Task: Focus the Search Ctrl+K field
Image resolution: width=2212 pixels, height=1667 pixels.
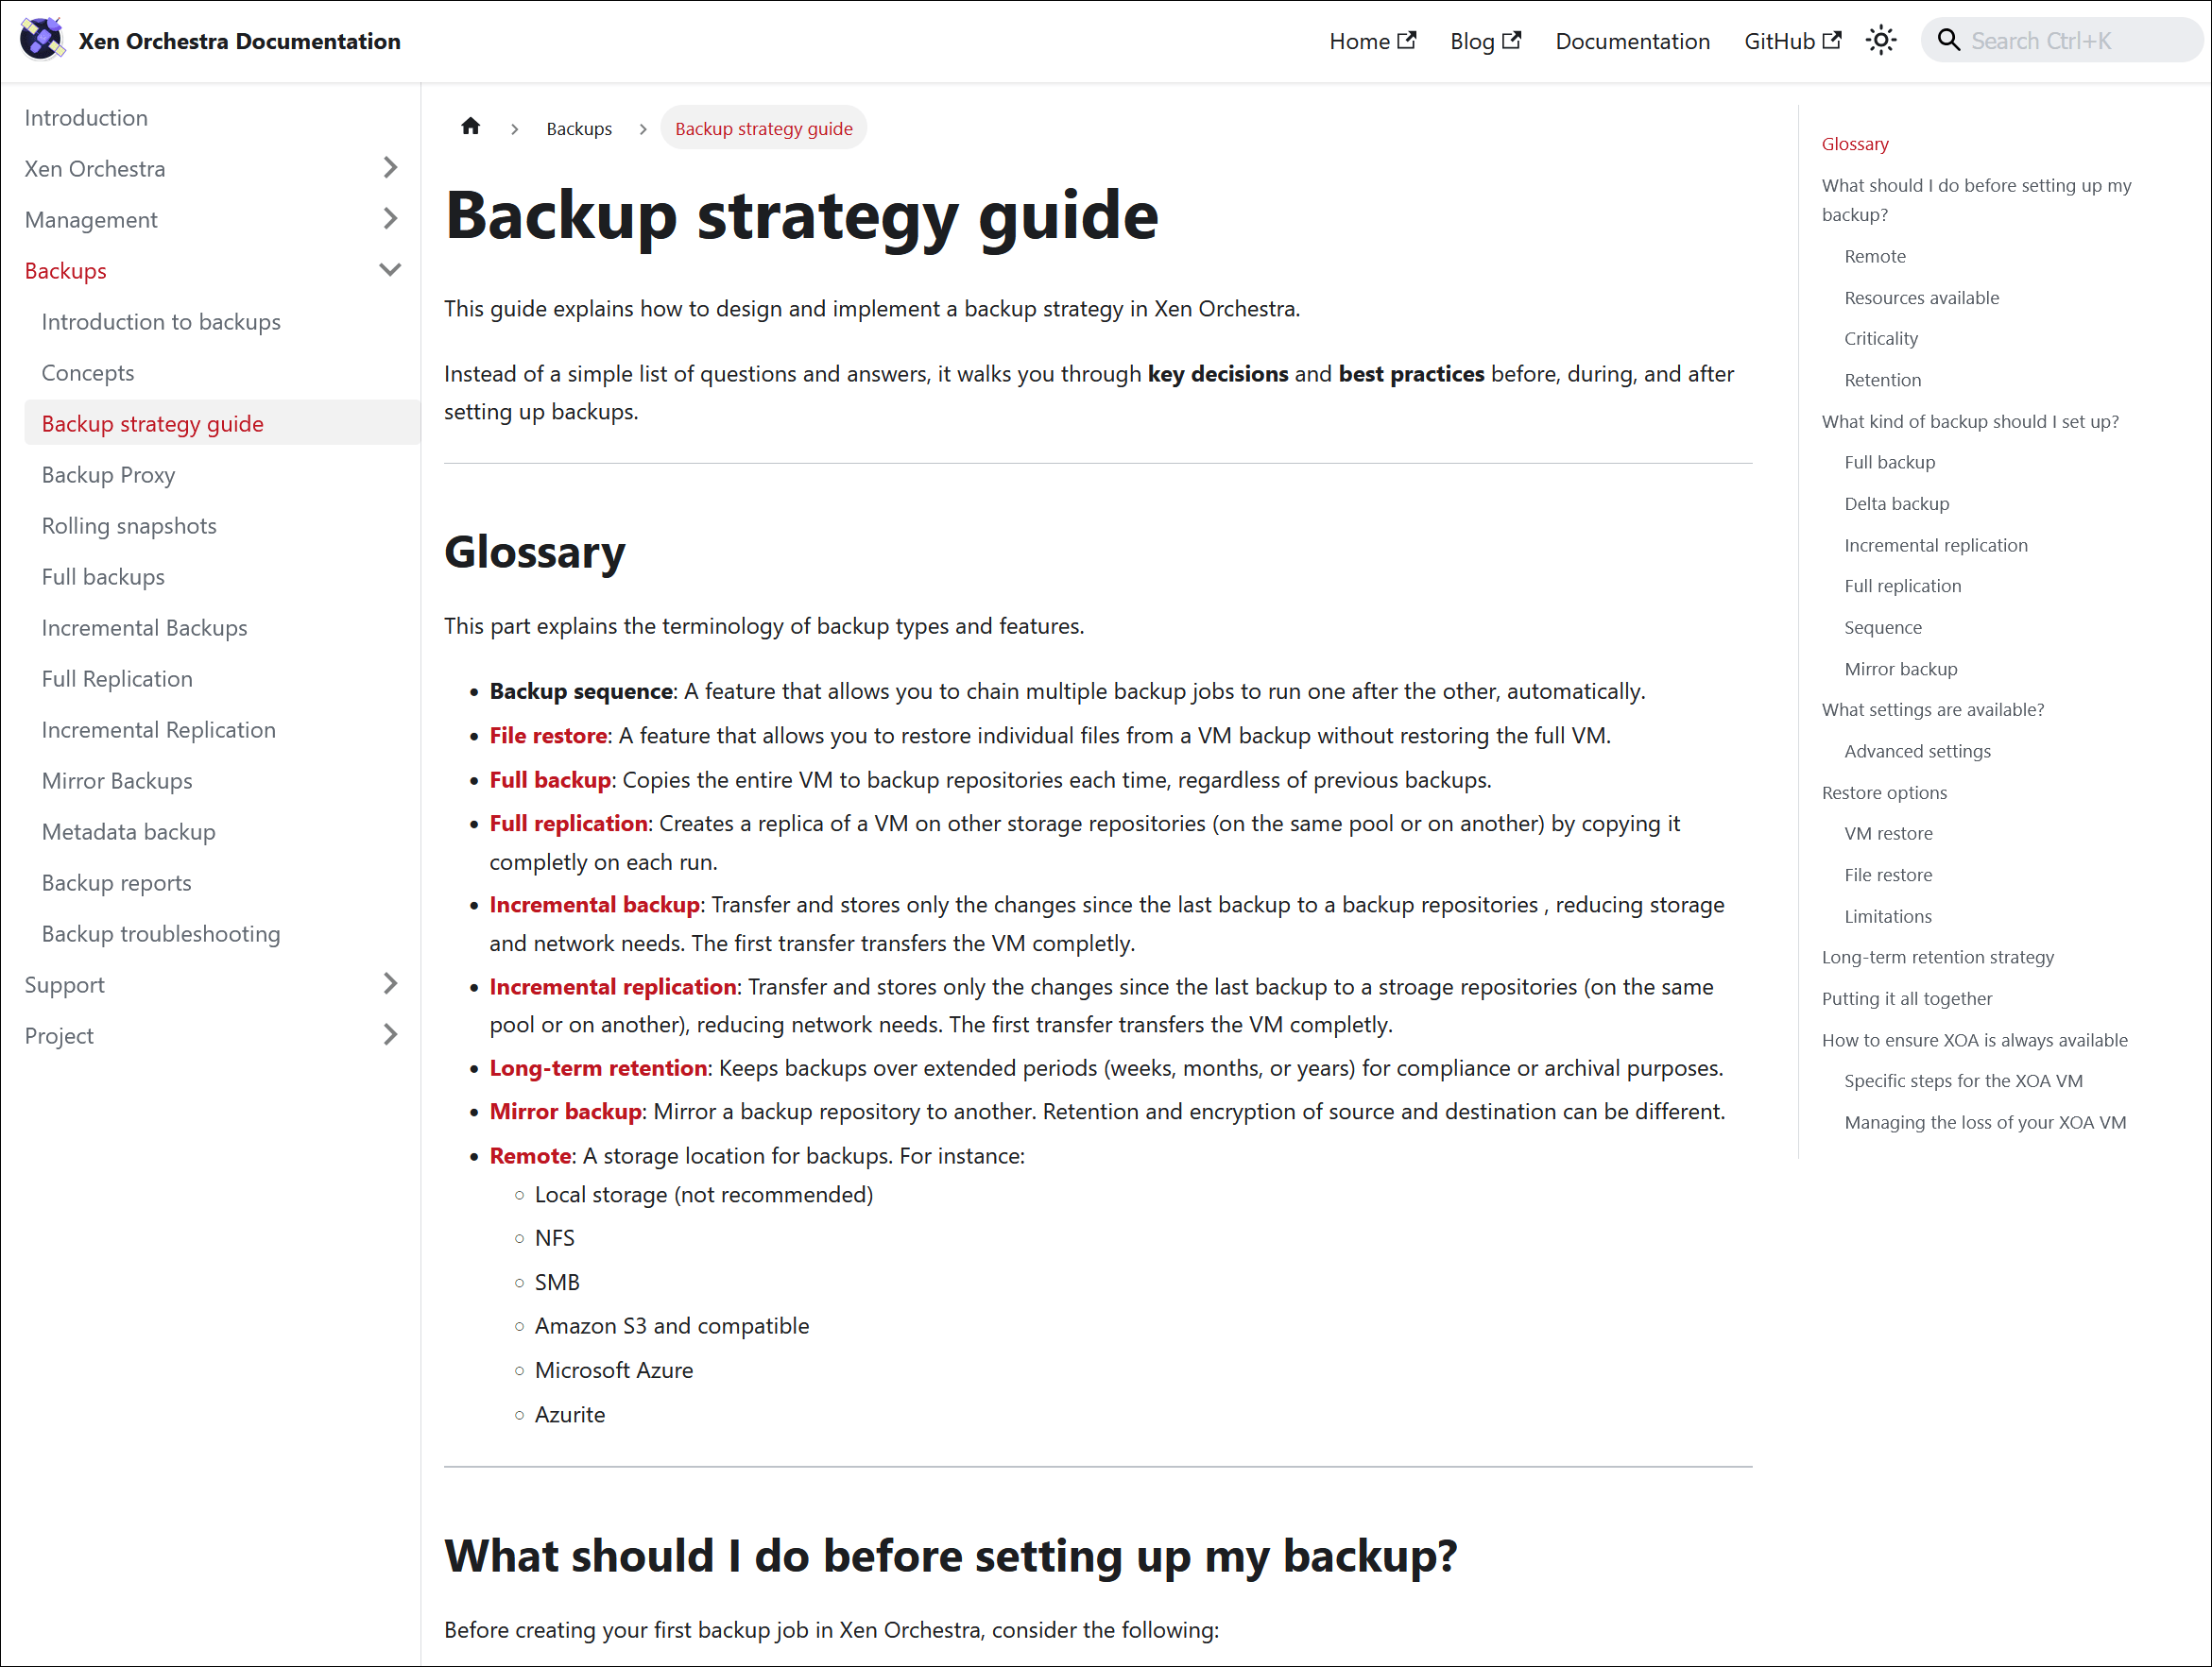Action: 2062,41
